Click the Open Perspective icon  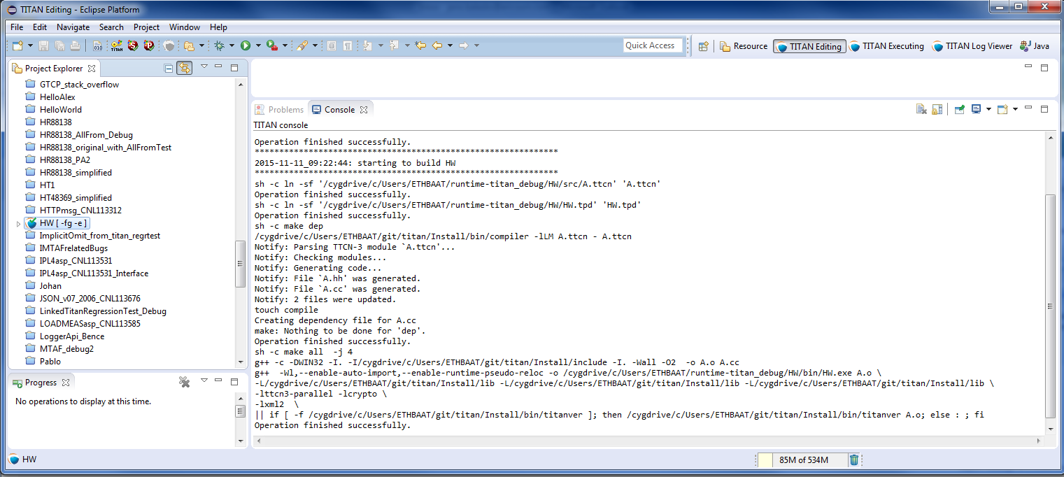click(704, 46)
